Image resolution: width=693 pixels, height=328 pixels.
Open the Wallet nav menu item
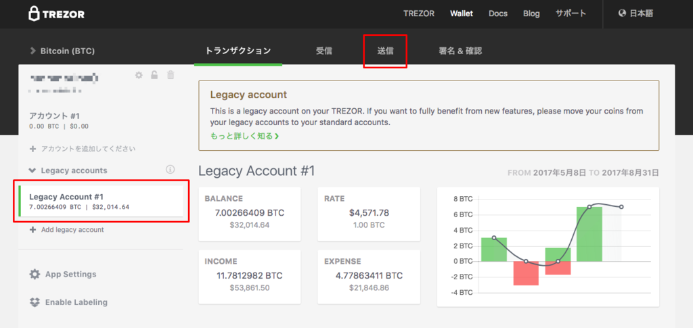point(462,14)
